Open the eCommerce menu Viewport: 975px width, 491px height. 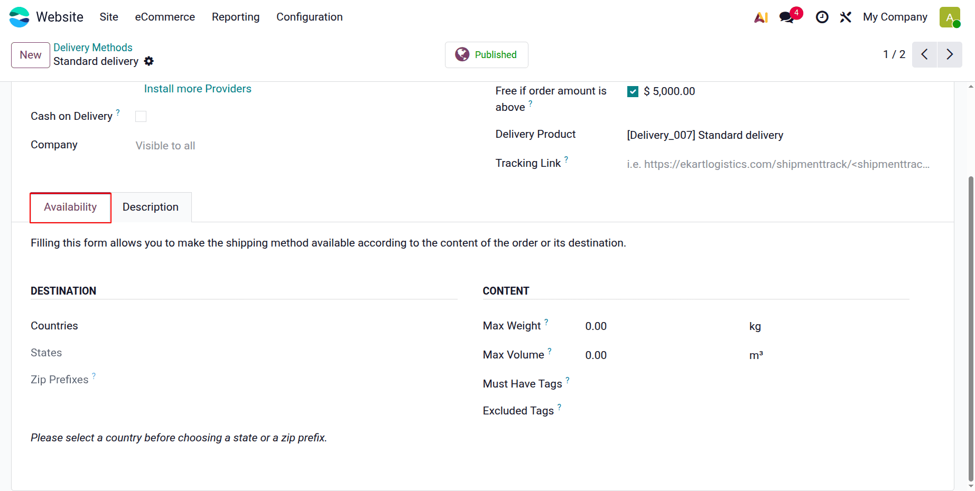click(165, 17)
